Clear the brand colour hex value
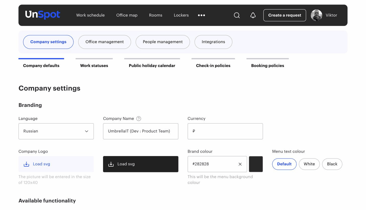366x210 pixels. (240, 164)
